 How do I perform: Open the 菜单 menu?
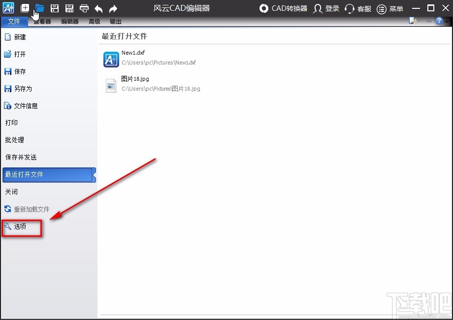pyautogui.click(x=390, y=8)
